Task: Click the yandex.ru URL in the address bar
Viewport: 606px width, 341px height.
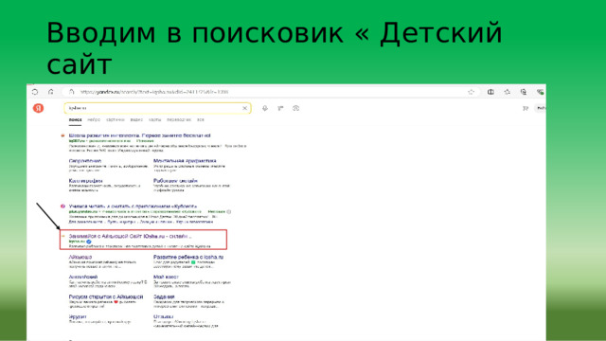Action: click(x=153, y=92)
